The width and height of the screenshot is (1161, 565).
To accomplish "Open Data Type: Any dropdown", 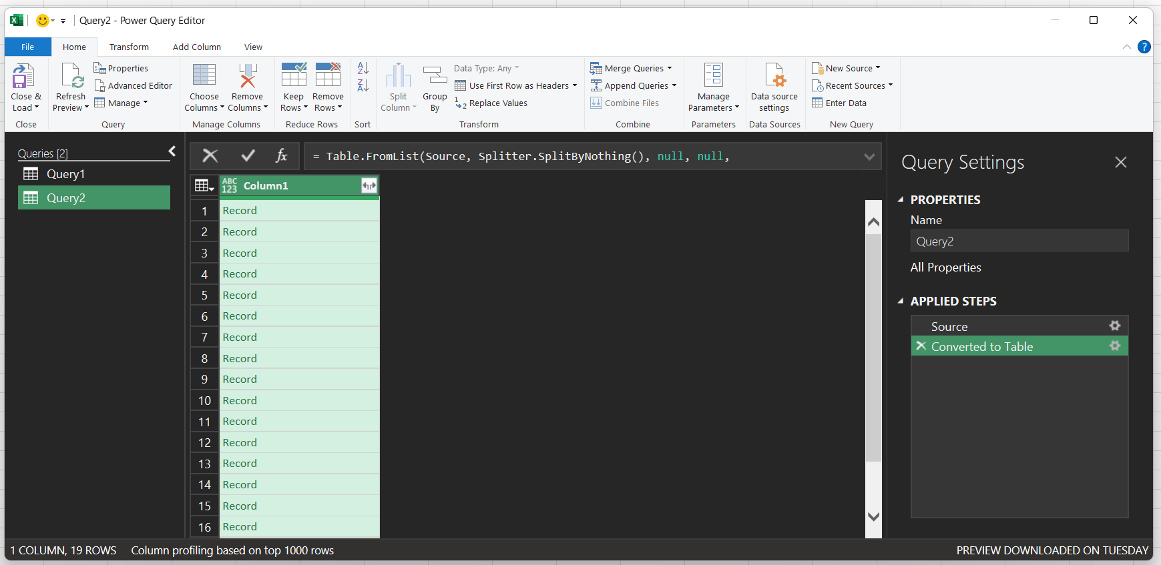I will (486, 68).
